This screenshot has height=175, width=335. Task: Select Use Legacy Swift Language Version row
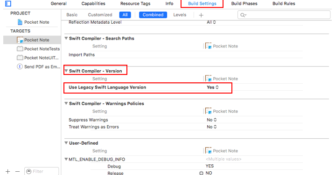tap(184, 87)
